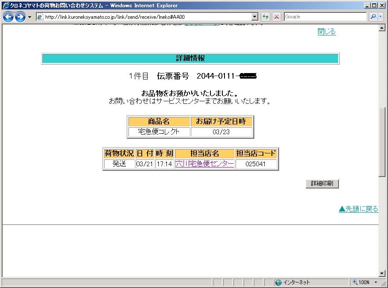Click the 荷物状況 column header
Viewport: 388px width, 288px height.
(x=119, y=153)
